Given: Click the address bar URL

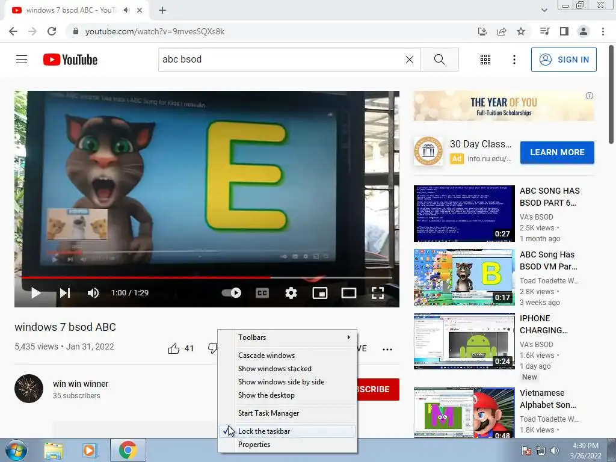Looking at the screenshot, I should point(155,31).
